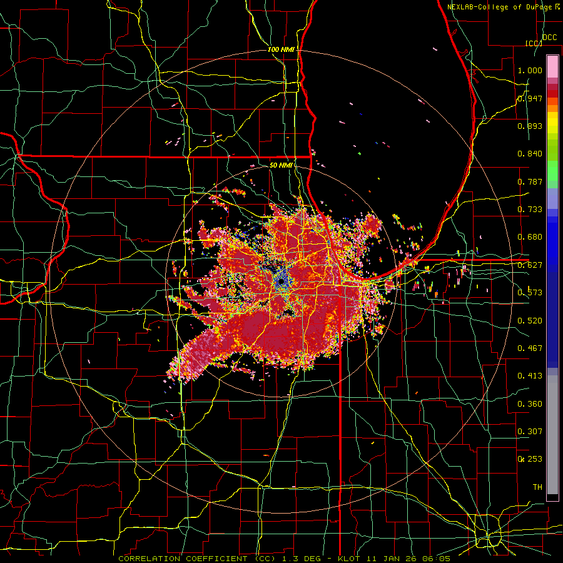Pick the gray segment of the color bar

pyautogui.click(x=552, y=435)
